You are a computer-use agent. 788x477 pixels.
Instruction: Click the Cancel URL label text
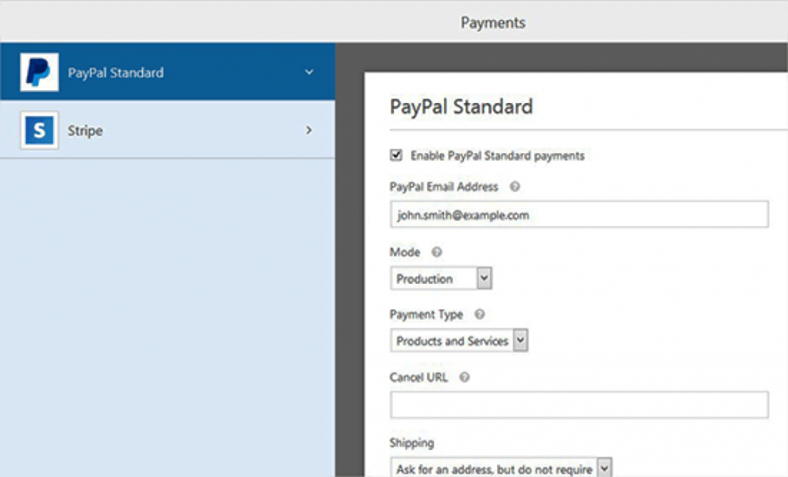[419, 378]
